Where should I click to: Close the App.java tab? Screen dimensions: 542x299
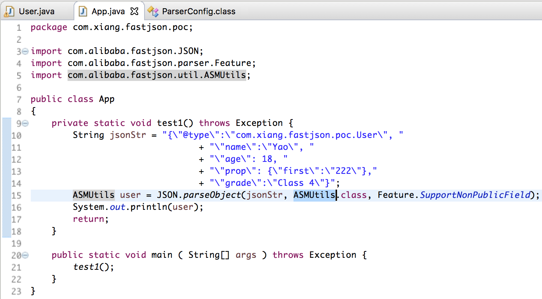point(134,12)
